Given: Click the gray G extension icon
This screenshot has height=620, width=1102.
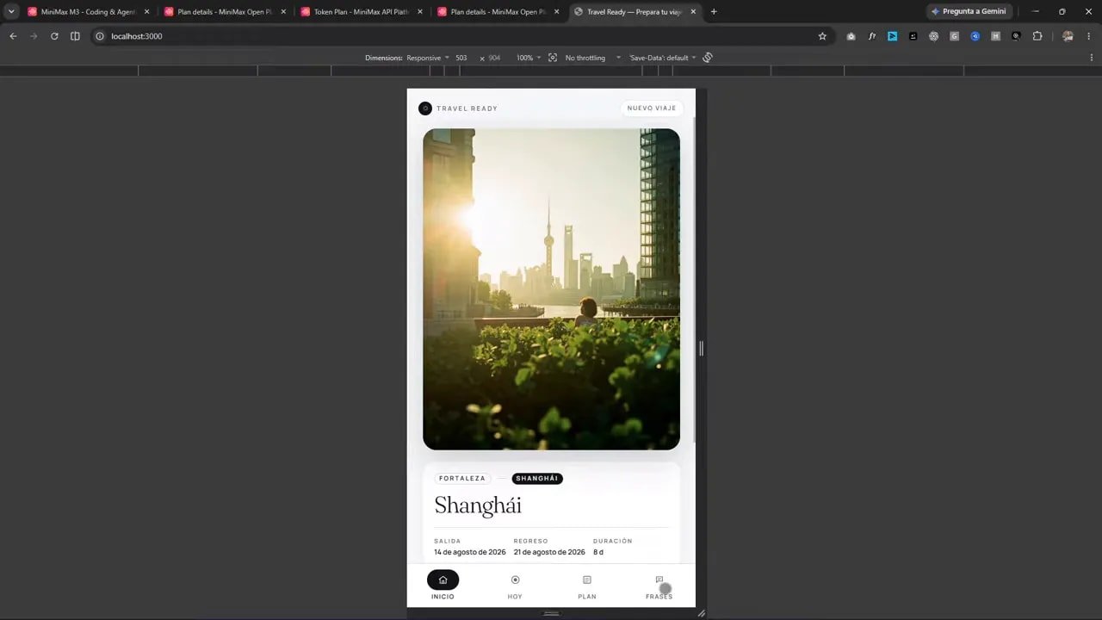Looking at the screenshot, I should pyautogui.click(x=955, y=36).
